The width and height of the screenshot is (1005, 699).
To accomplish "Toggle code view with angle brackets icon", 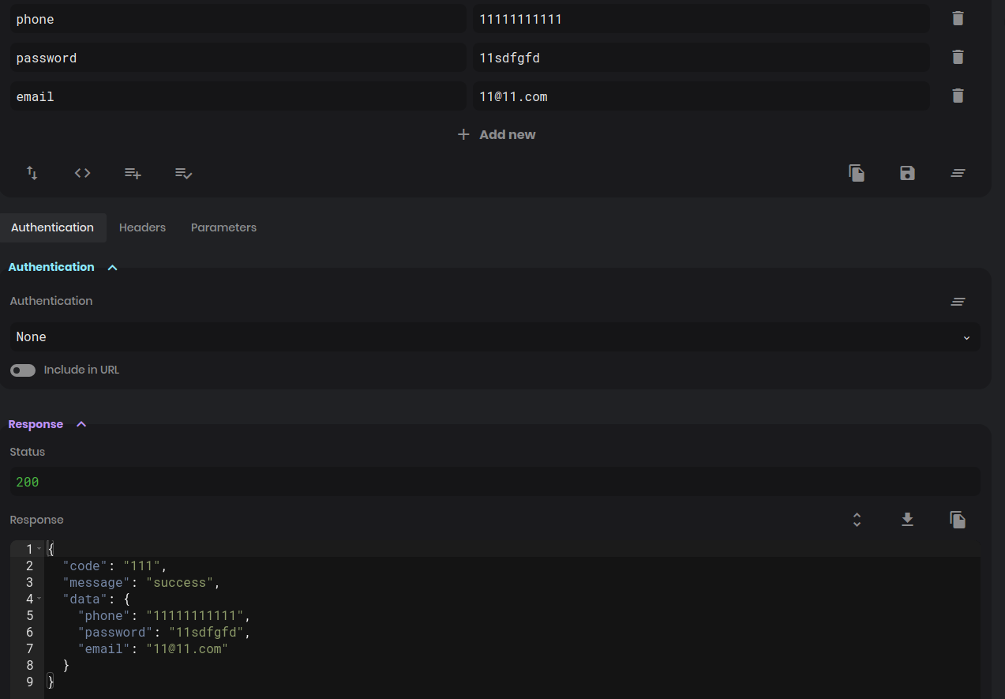I will [x=83, y=173].
